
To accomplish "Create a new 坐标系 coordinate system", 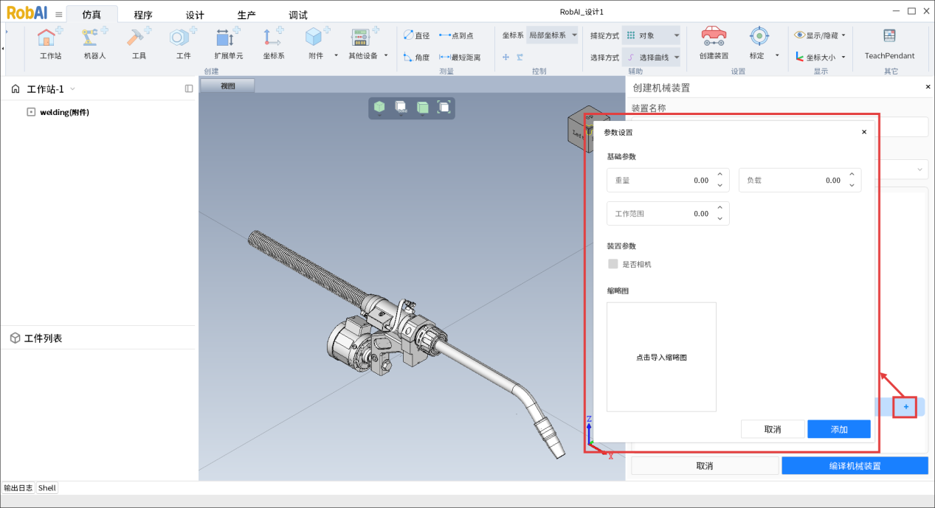I will pyautogui.click(x=273, y=43).
